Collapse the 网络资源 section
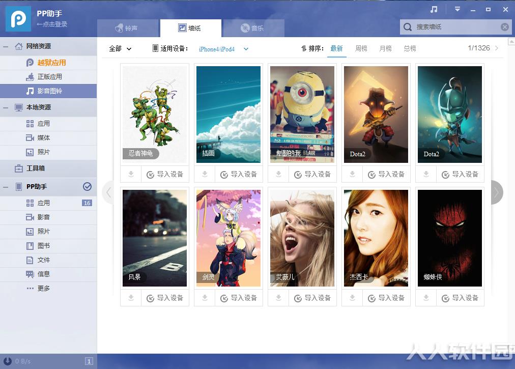Image resolution: width=515 pixels, height=369 pixels. coord(6,47)
